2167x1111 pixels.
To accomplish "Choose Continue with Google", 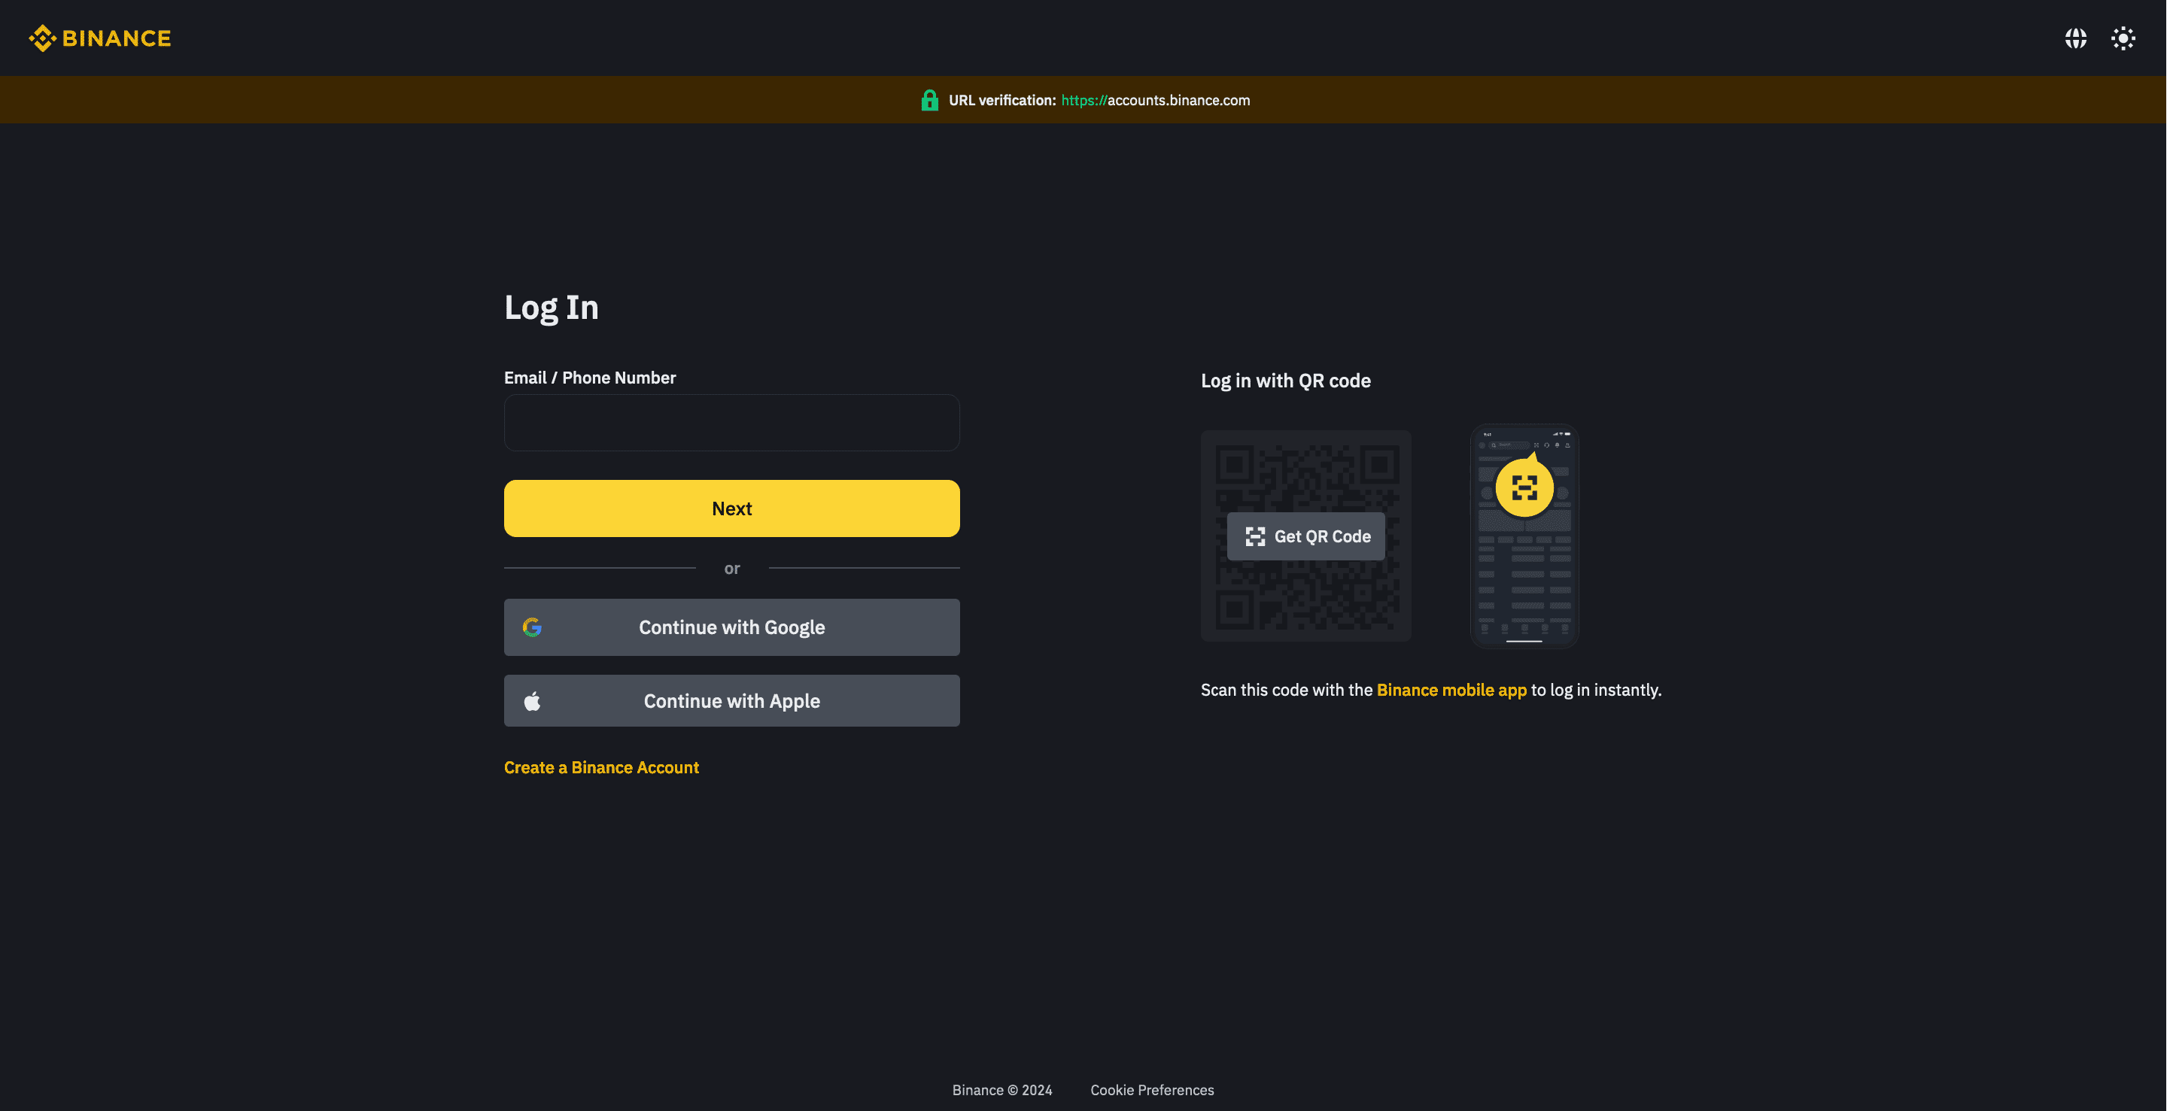I will pyautogui.click(x=731, y=627).
